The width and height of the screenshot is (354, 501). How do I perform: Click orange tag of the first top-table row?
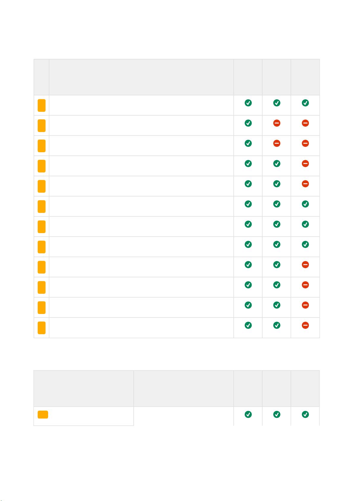42,105
